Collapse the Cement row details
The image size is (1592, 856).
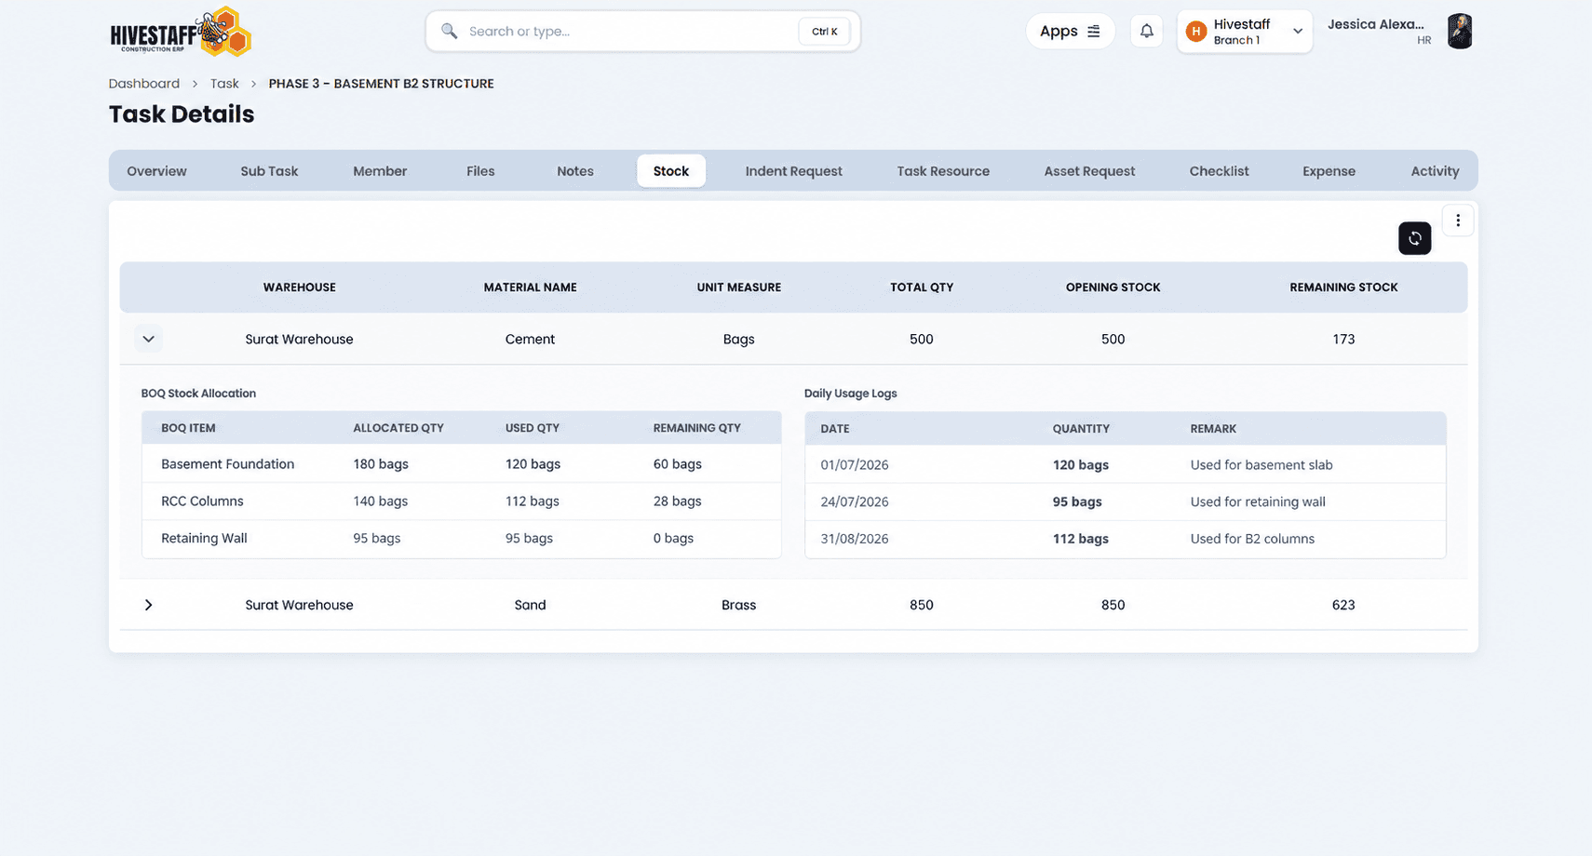(x=148, y=339)
